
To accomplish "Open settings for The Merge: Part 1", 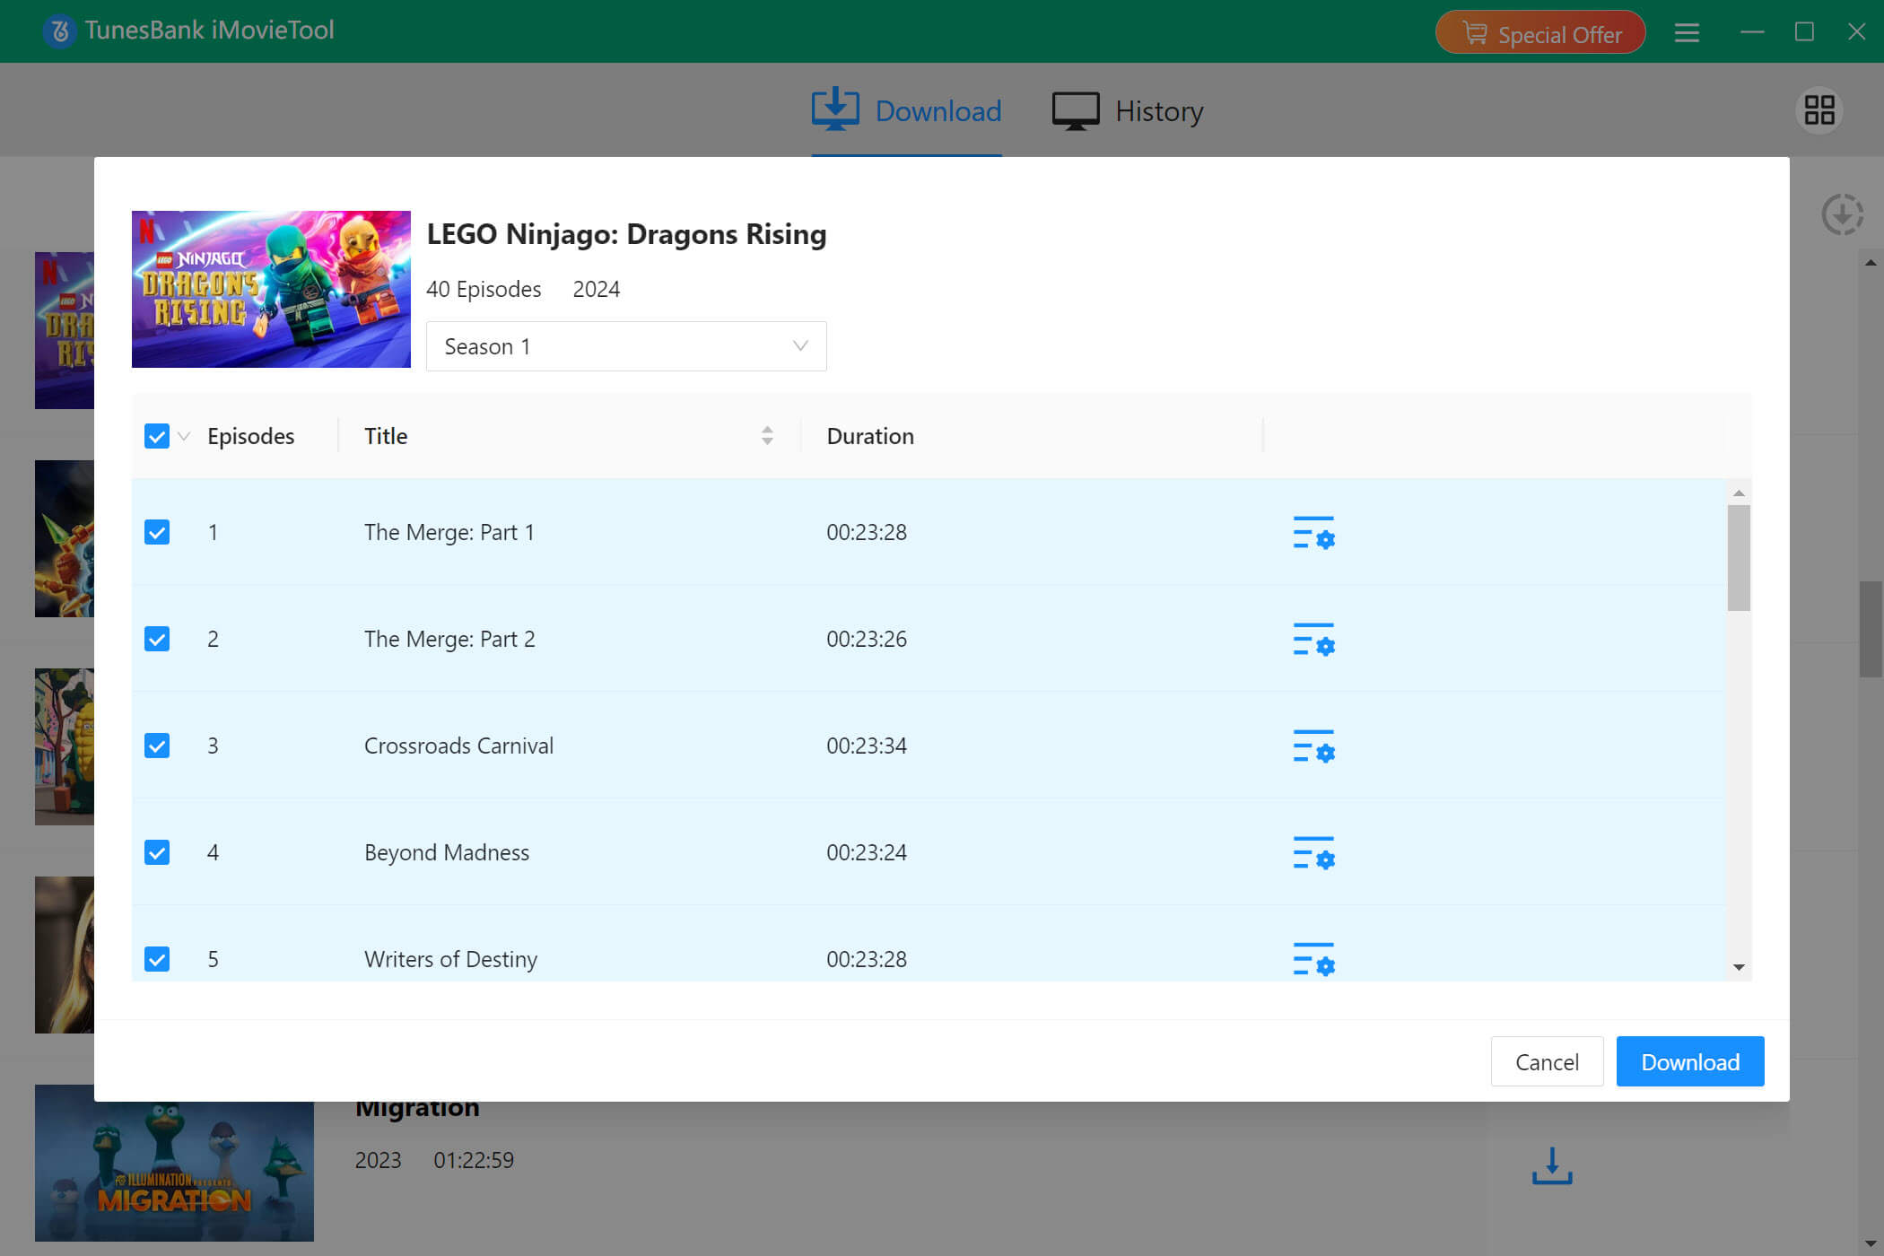I will 1313,533.
